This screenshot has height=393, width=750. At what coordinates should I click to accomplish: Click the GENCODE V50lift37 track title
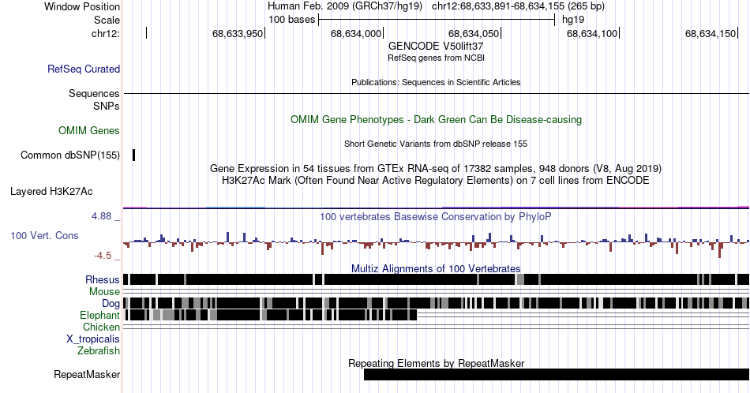pos(436,47)
